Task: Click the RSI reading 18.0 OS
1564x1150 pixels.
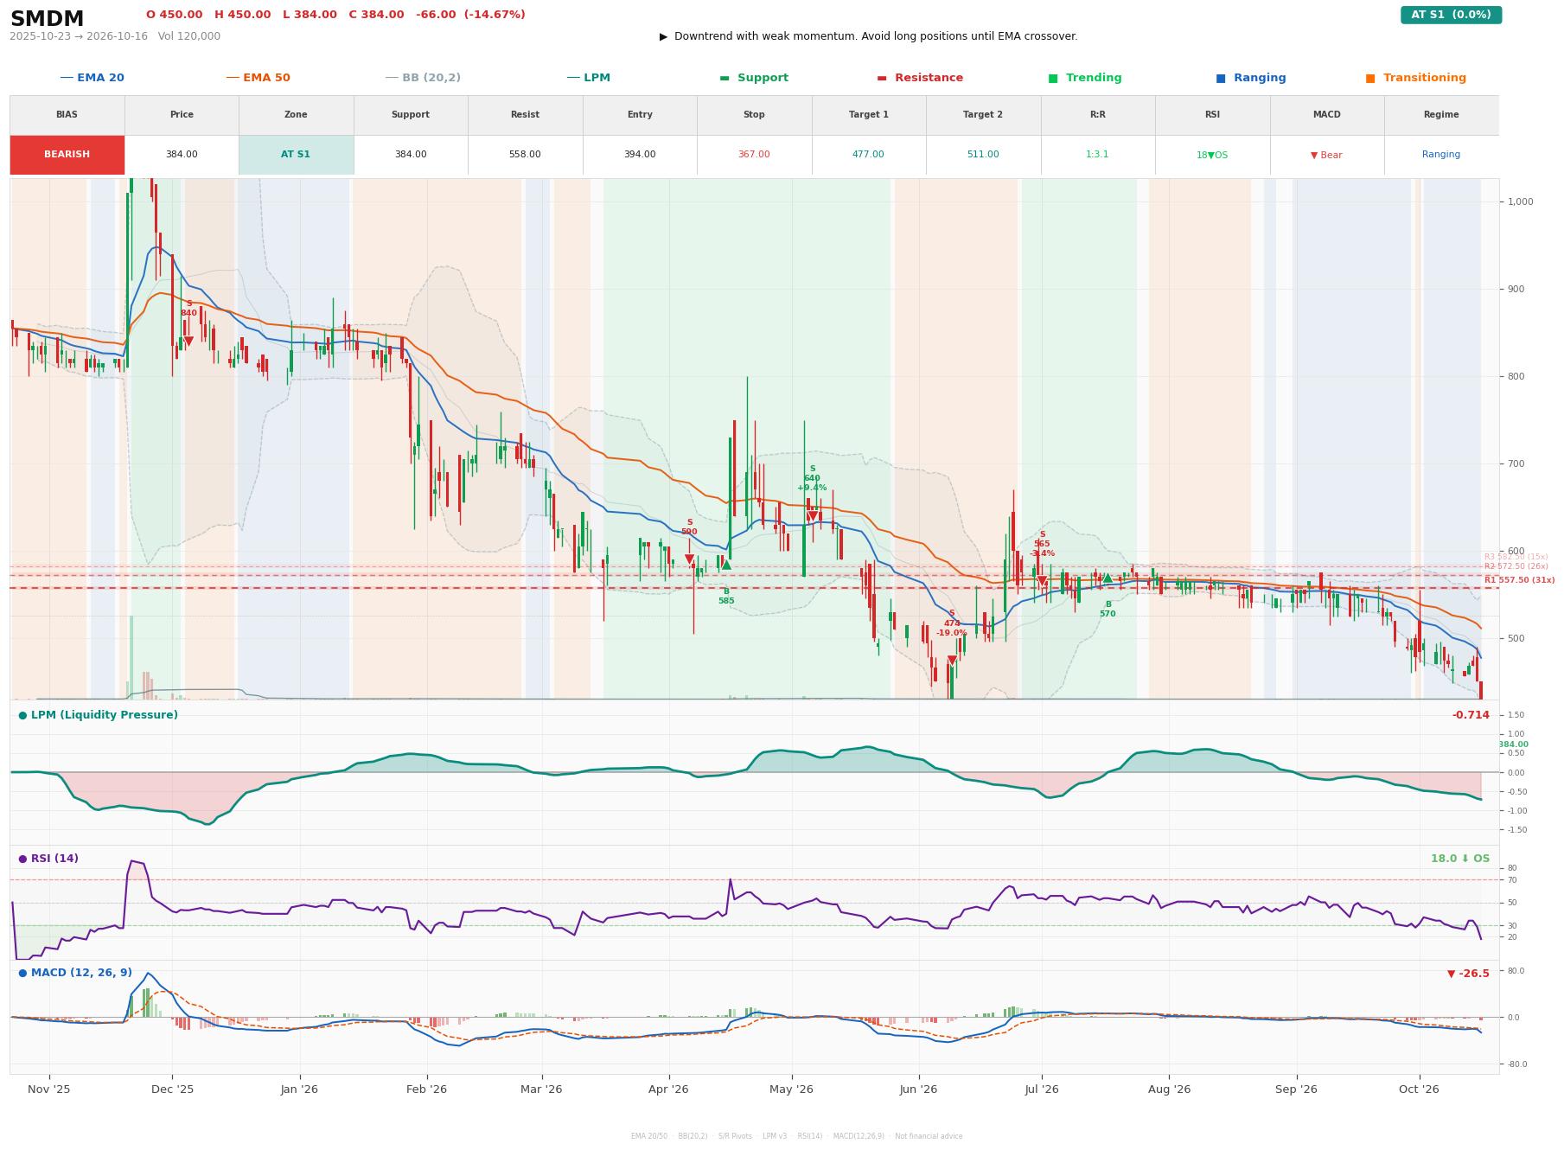Action: 1460,859
